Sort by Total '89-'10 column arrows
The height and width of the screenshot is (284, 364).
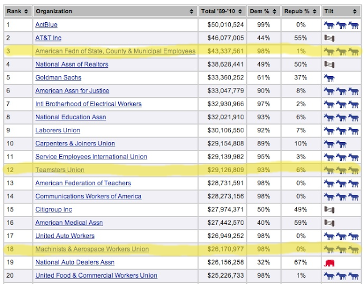[240, 11]
